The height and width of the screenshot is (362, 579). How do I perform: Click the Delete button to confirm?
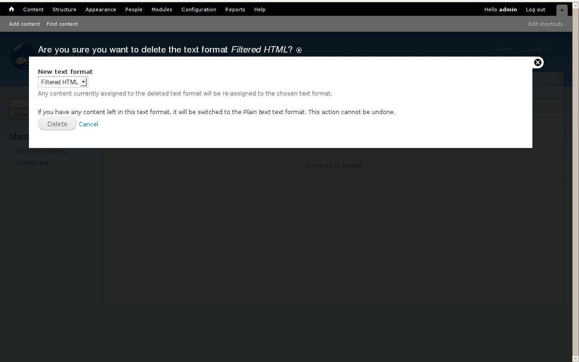(x=57, y=124)
